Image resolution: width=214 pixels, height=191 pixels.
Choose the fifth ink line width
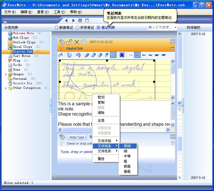click(157, 55)
